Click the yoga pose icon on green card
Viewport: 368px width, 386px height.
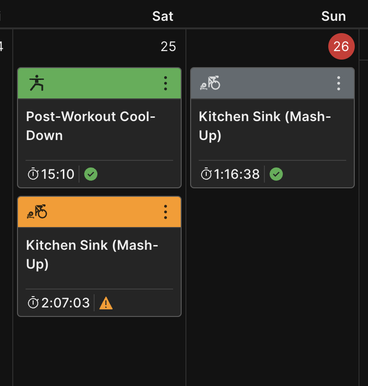tap(37, 83)
